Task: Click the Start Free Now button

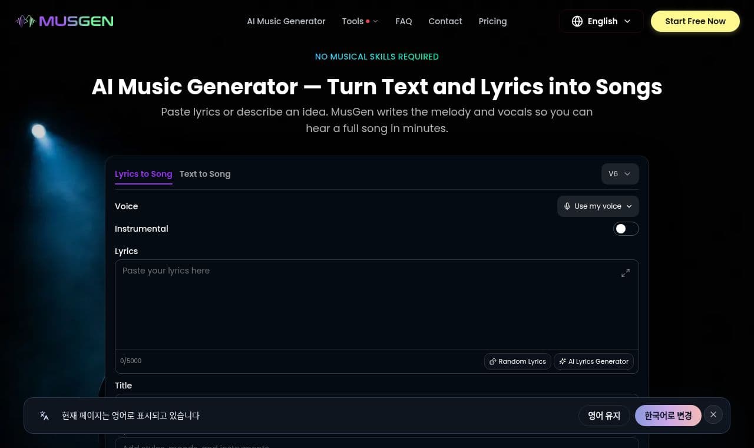Action: tap(695, 21)
